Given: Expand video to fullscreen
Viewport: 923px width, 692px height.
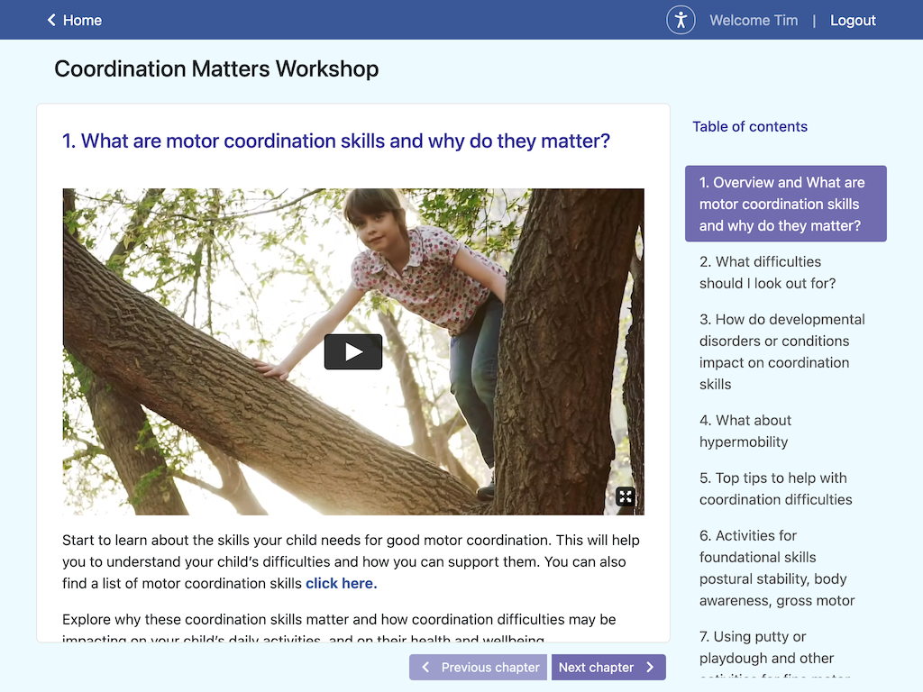Looking at the screenshot, I should coord(626,496).
